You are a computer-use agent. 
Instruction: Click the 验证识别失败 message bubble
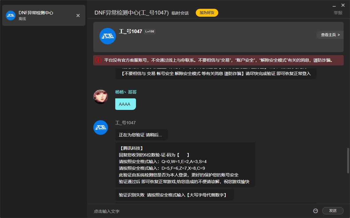pyautogui.click(x=175, y=195)
